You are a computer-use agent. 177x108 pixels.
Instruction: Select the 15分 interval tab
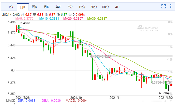(x=82, y=7)
